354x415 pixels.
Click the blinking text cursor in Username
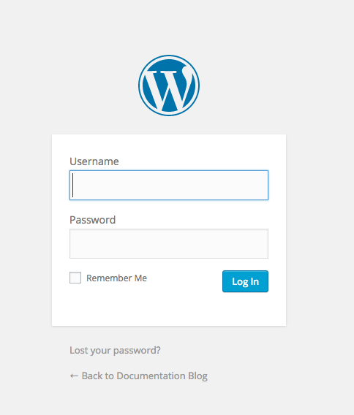(73, 185)
